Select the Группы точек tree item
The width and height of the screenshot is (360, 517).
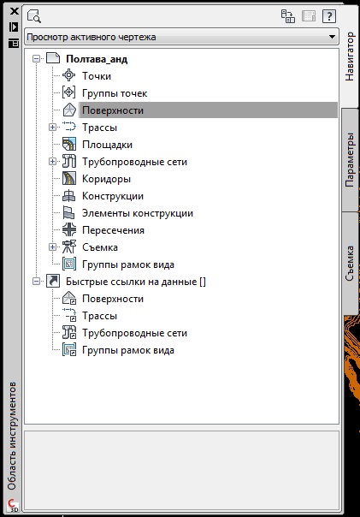point(115,93)
